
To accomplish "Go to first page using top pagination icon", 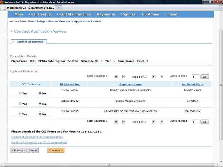I will coord(116,77).
